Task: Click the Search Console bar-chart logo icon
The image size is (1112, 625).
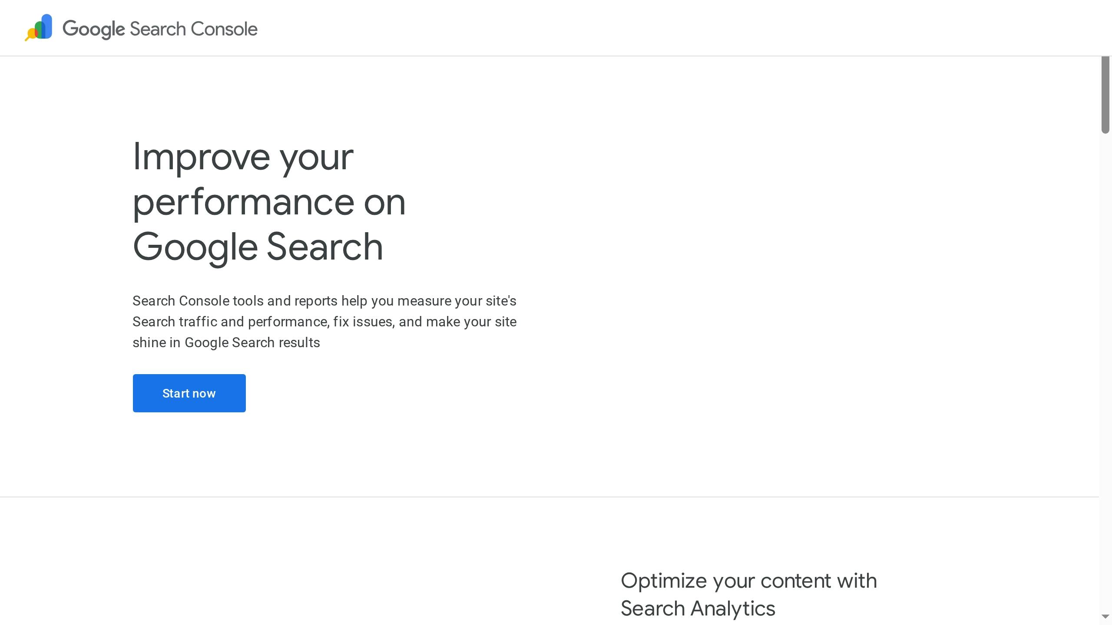Action: click(x=39, y=28)
